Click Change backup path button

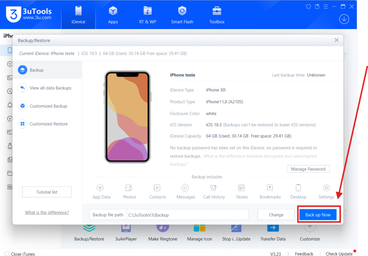276,215
